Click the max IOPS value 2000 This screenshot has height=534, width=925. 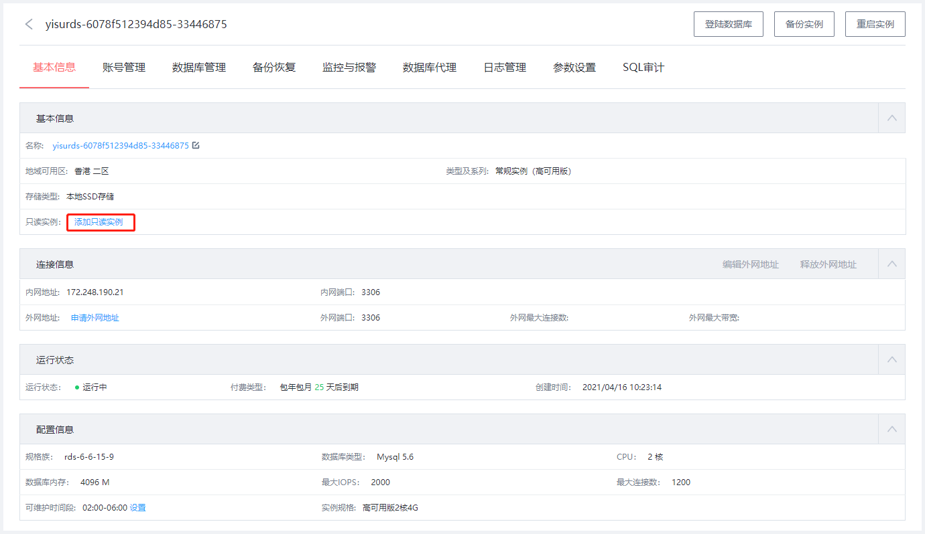tap(380, 482)
